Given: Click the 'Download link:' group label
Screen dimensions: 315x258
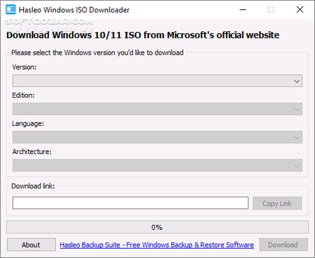Looking at the screenshot, I should tap(33, 186).
